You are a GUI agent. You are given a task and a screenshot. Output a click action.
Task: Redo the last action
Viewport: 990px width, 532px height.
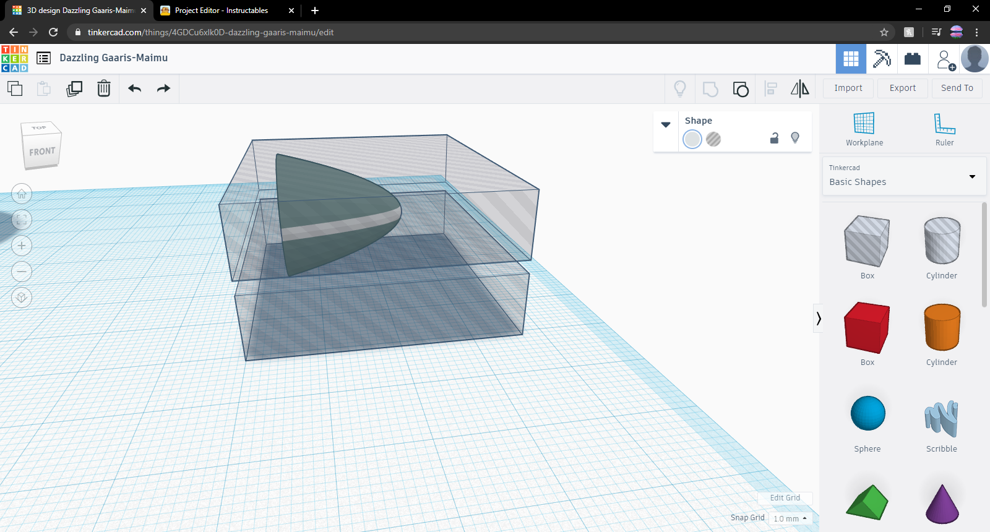[x=163, y=88]
